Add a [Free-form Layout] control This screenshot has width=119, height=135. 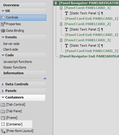(20, 131)
